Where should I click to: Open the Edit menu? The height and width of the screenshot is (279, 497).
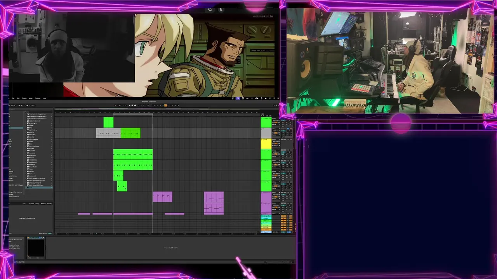(18, 98)
